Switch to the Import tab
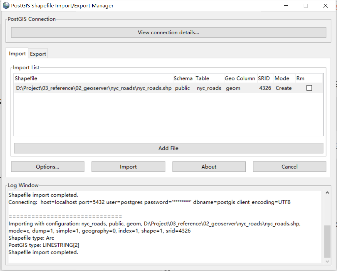This screenshot has height=271, width=337. coord(17,54)
